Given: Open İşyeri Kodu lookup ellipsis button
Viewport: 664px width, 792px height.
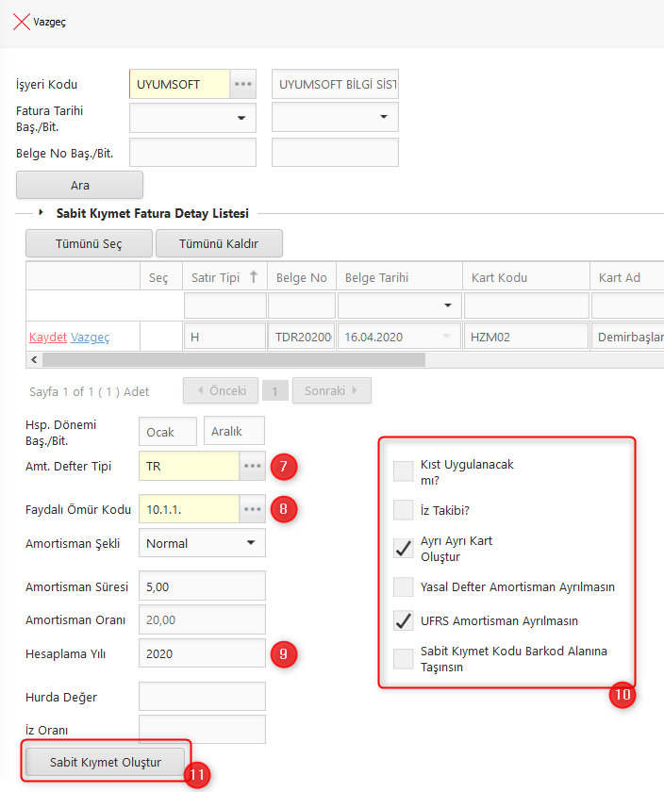Looking at the screenshot, I should (243, 84).
